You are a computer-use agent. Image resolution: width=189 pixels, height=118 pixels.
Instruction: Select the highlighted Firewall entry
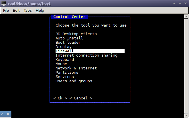[65, 51]
